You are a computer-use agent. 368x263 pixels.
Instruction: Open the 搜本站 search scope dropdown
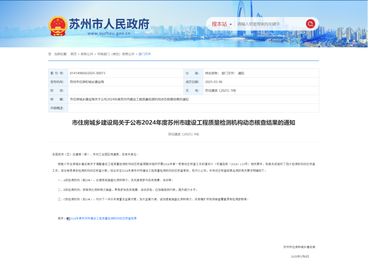[222, 24]
